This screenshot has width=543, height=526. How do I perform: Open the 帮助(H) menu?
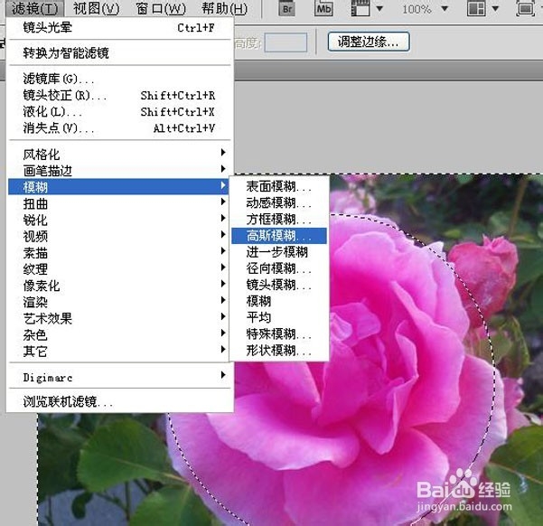[225, 9]
